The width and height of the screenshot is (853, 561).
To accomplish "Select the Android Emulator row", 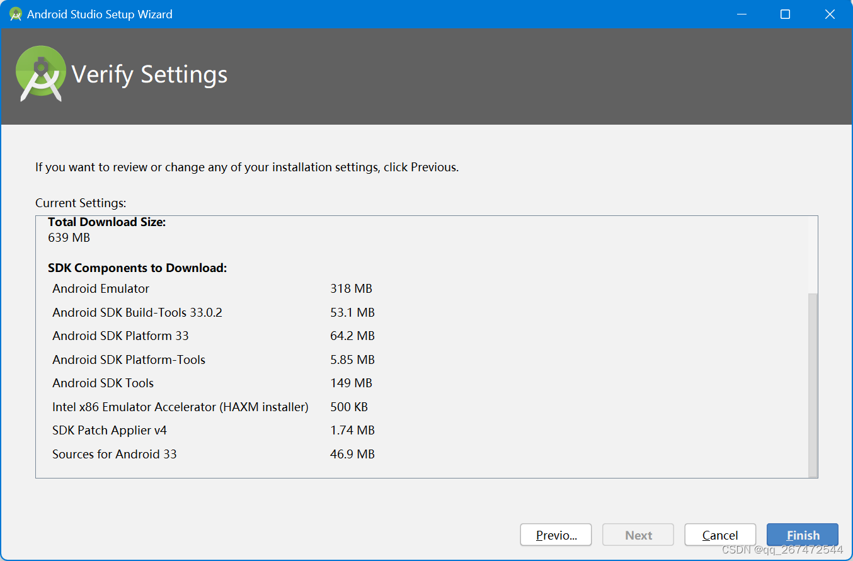I will (x=101, y=288).
